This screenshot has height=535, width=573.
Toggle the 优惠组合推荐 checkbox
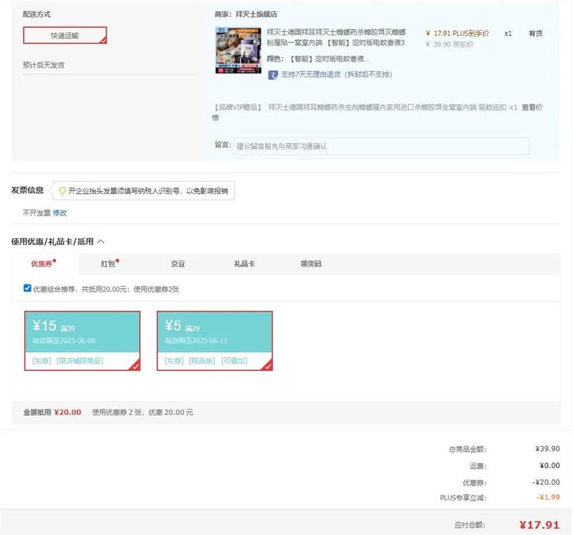tap(27, 289)
